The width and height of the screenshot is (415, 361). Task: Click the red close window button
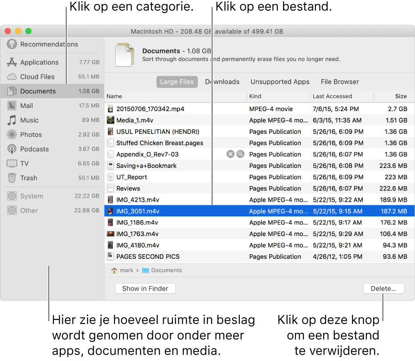(x=8, y=31)
